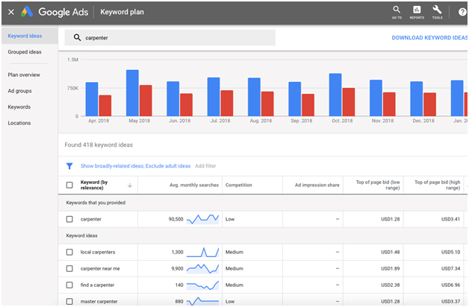
Task: Open Plan overview
Action: coord(24,75)
